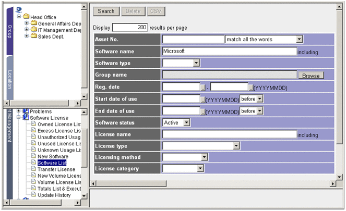Viewport: 346px width, 211px height.
Task: Click the disabled Delete button
Action: point(133,11)
